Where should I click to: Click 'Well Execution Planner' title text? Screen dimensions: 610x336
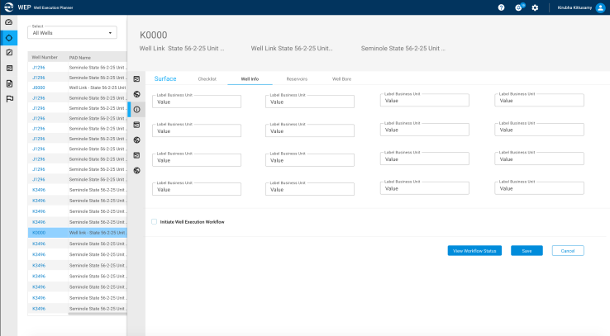[53, 7]
